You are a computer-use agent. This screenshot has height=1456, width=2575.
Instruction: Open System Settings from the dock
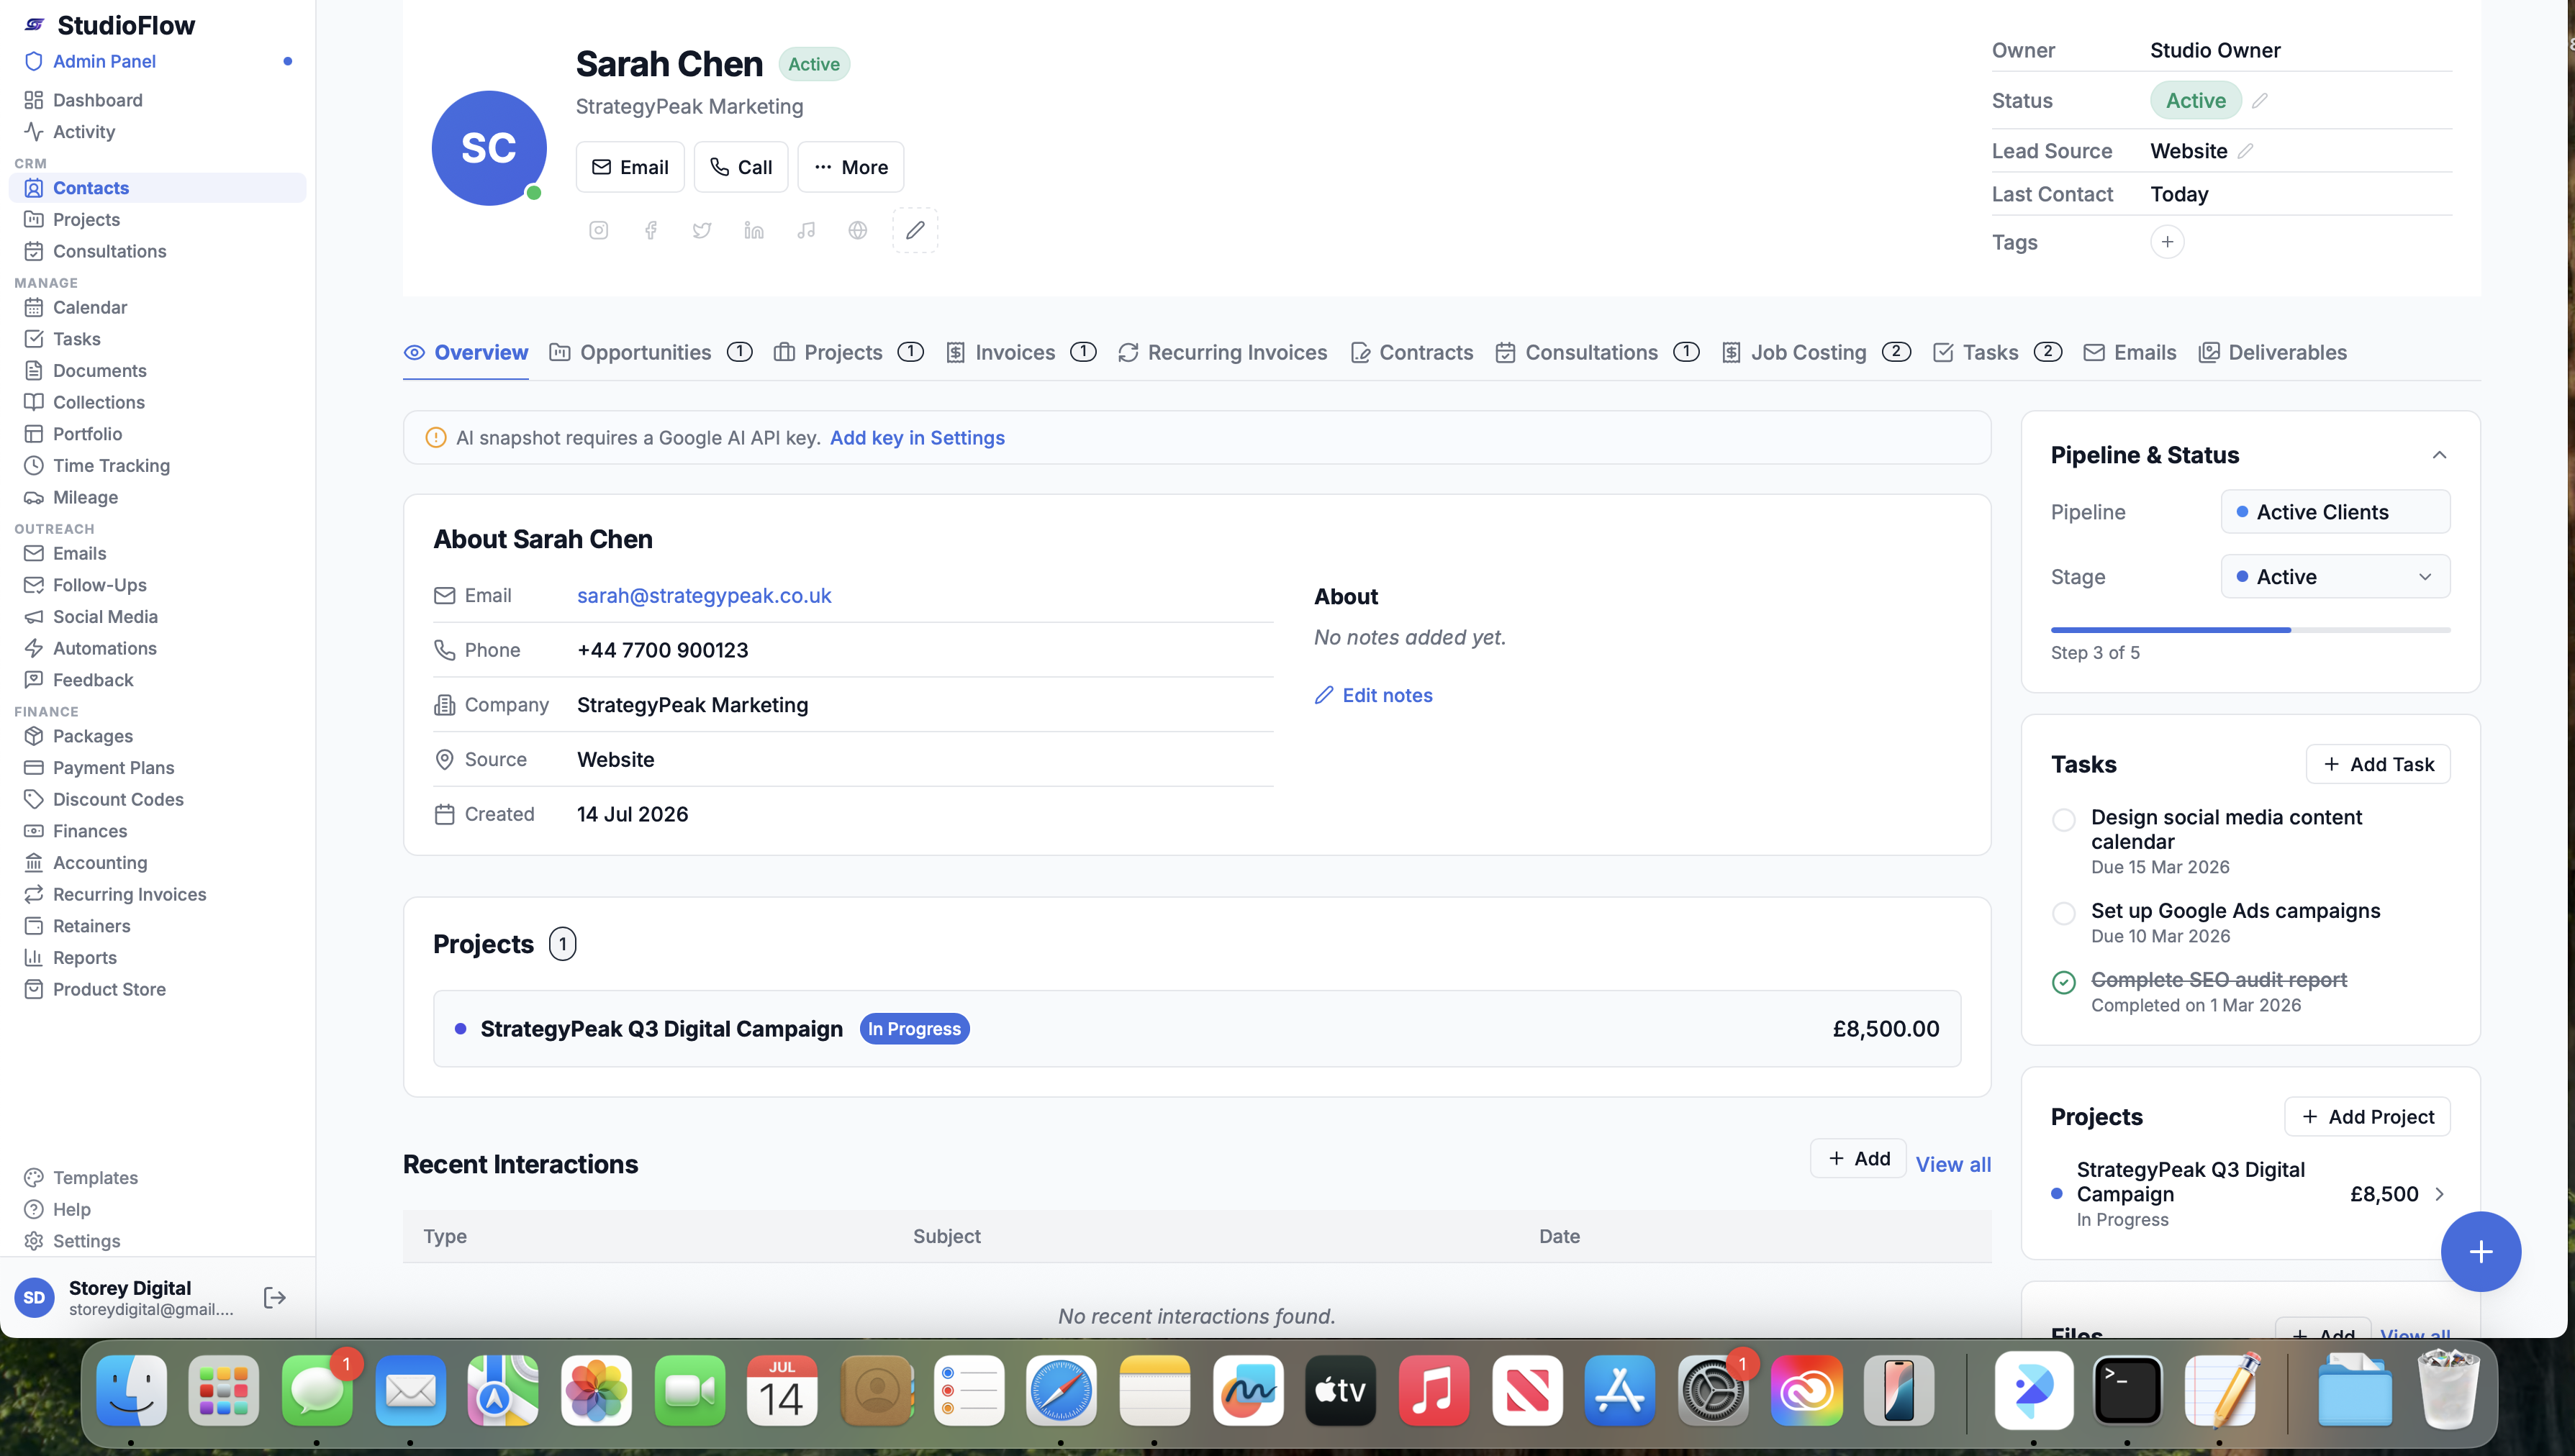[x=1713, y=1391]
